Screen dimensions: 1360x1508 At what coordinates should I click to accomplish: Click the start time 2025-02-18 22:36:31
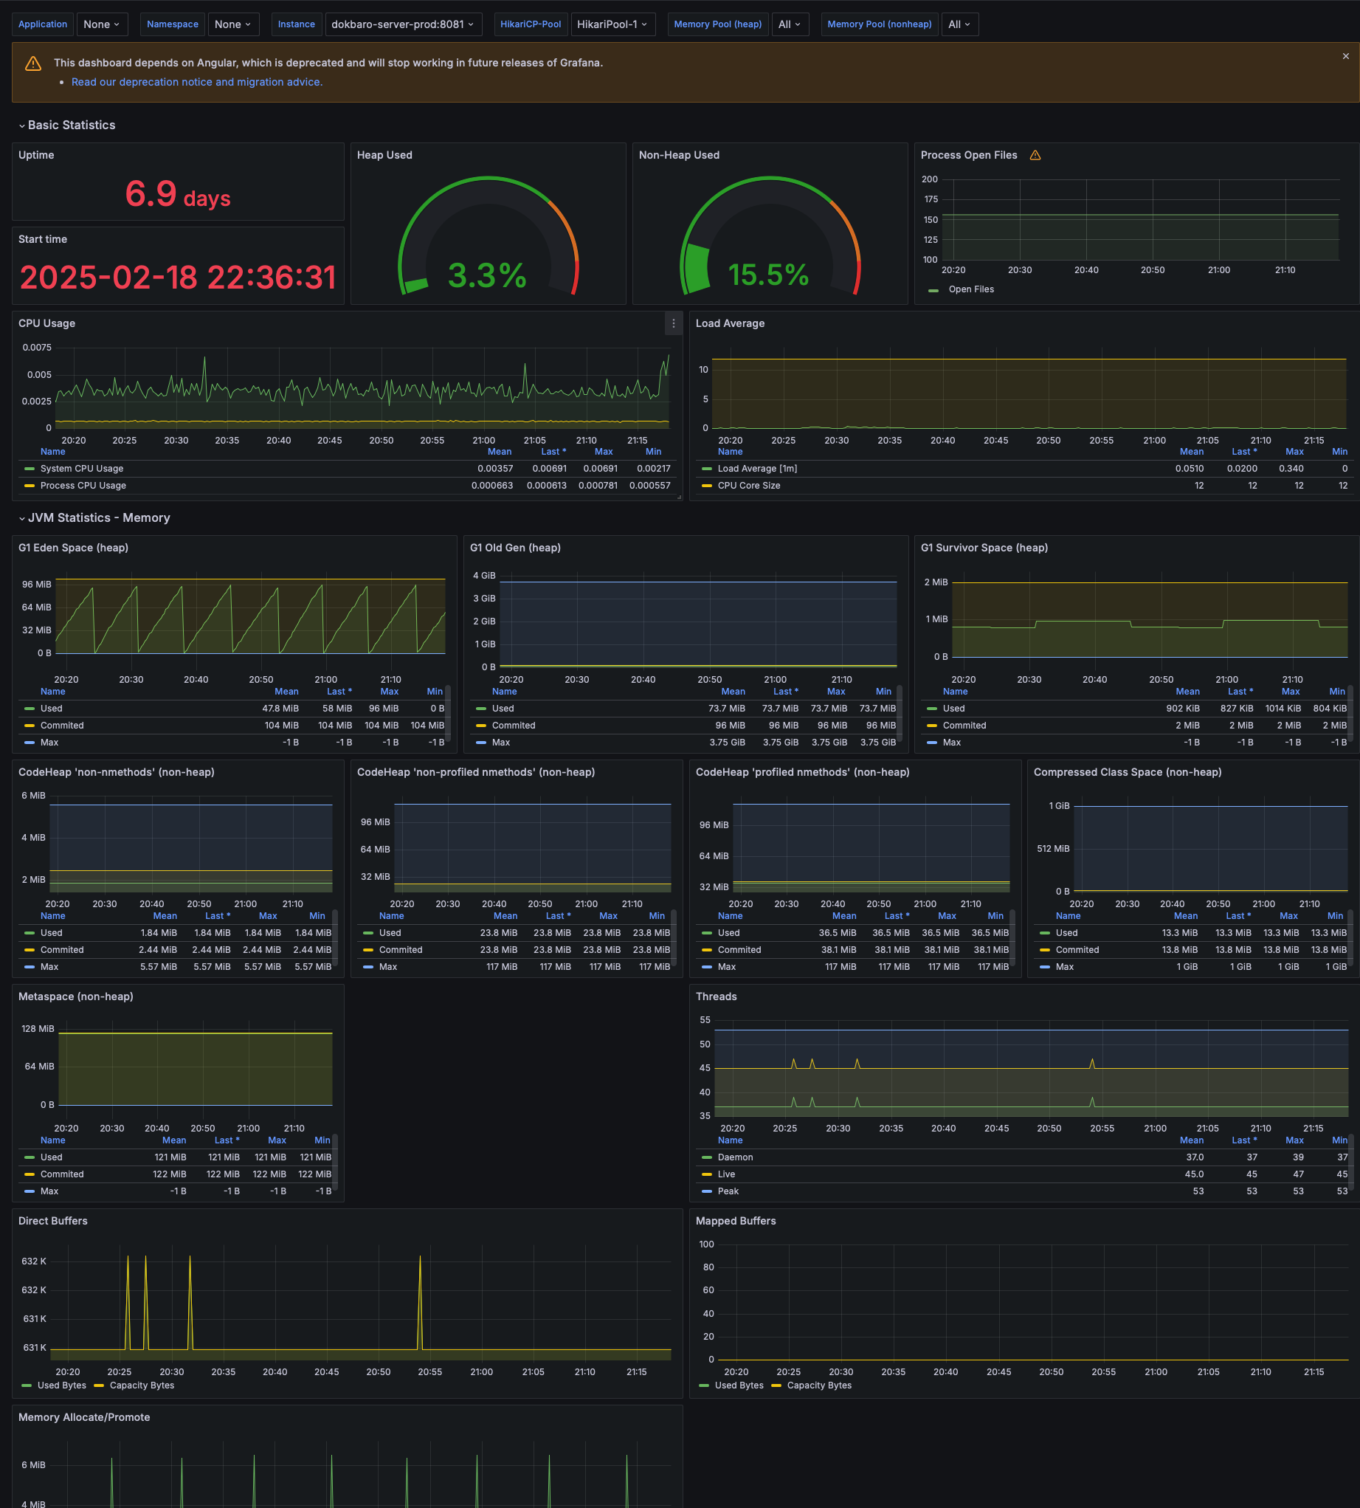tap(178, 278)
